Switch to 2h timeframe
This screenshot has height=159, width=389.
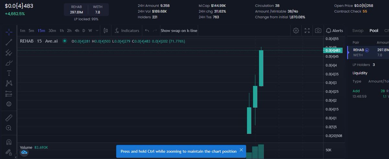pos(69,31)
